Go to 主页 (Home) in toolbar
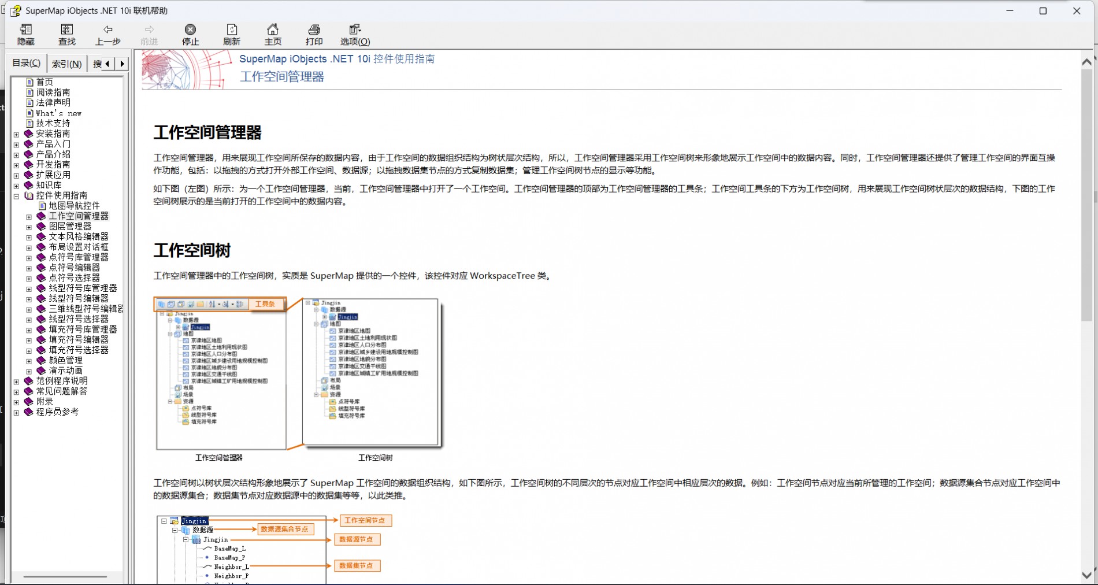 273,35
